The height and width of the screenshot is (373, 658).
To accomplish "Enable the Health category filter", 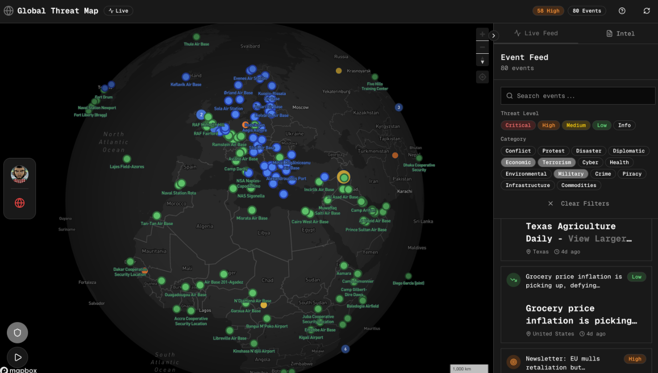I will click(x=619, y=162).
